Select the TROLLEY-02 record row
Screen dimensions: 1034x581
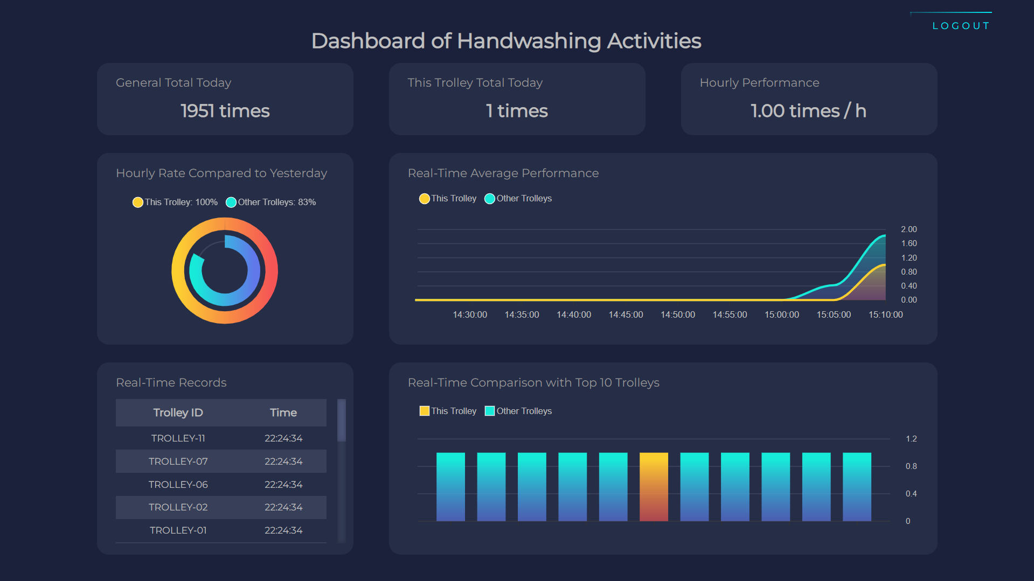click(x=221, y=507)
